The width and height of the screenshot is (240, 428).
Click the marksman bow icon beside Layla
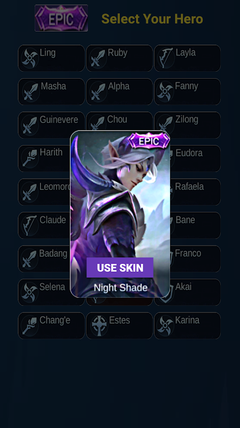coord(166,58)
